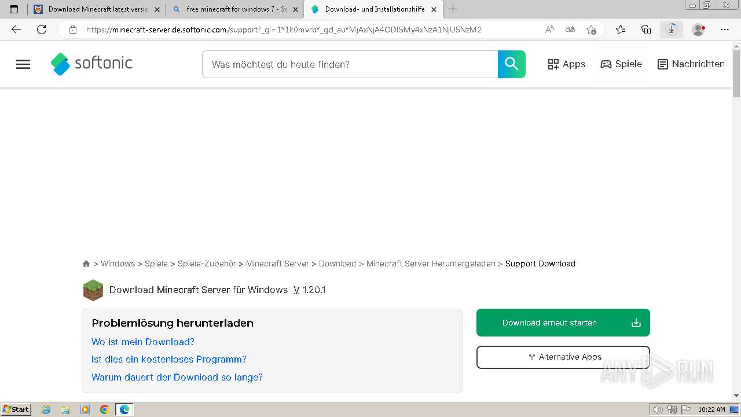Open the browser profile avatar
Viewport: 741px width, 417px height.
(699, 30)
